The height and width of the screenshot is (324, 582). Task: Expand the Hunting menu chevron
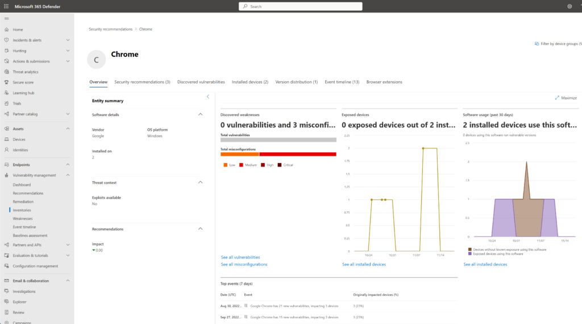point(68,51)
